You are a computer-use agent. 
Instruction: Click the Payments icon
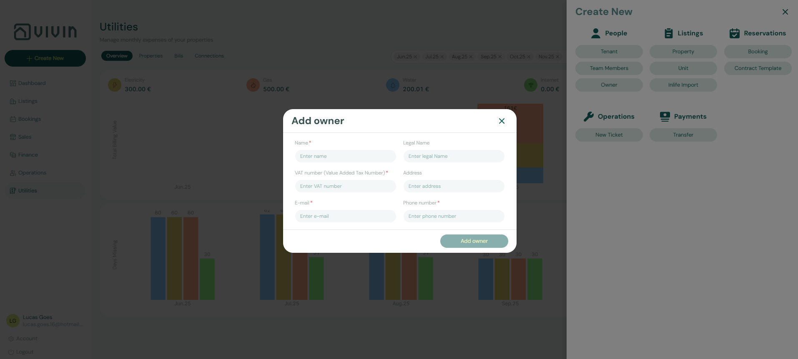pos(665,117)
